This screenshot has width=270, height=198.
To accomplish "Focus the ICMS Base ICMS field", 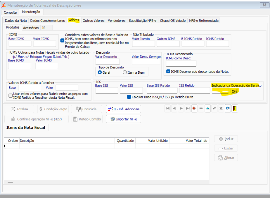I will pyautogui.click(x=20, y=44).
